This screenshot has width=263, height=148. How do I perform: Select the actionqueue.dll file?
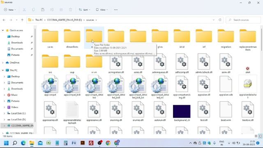(160, 64)
